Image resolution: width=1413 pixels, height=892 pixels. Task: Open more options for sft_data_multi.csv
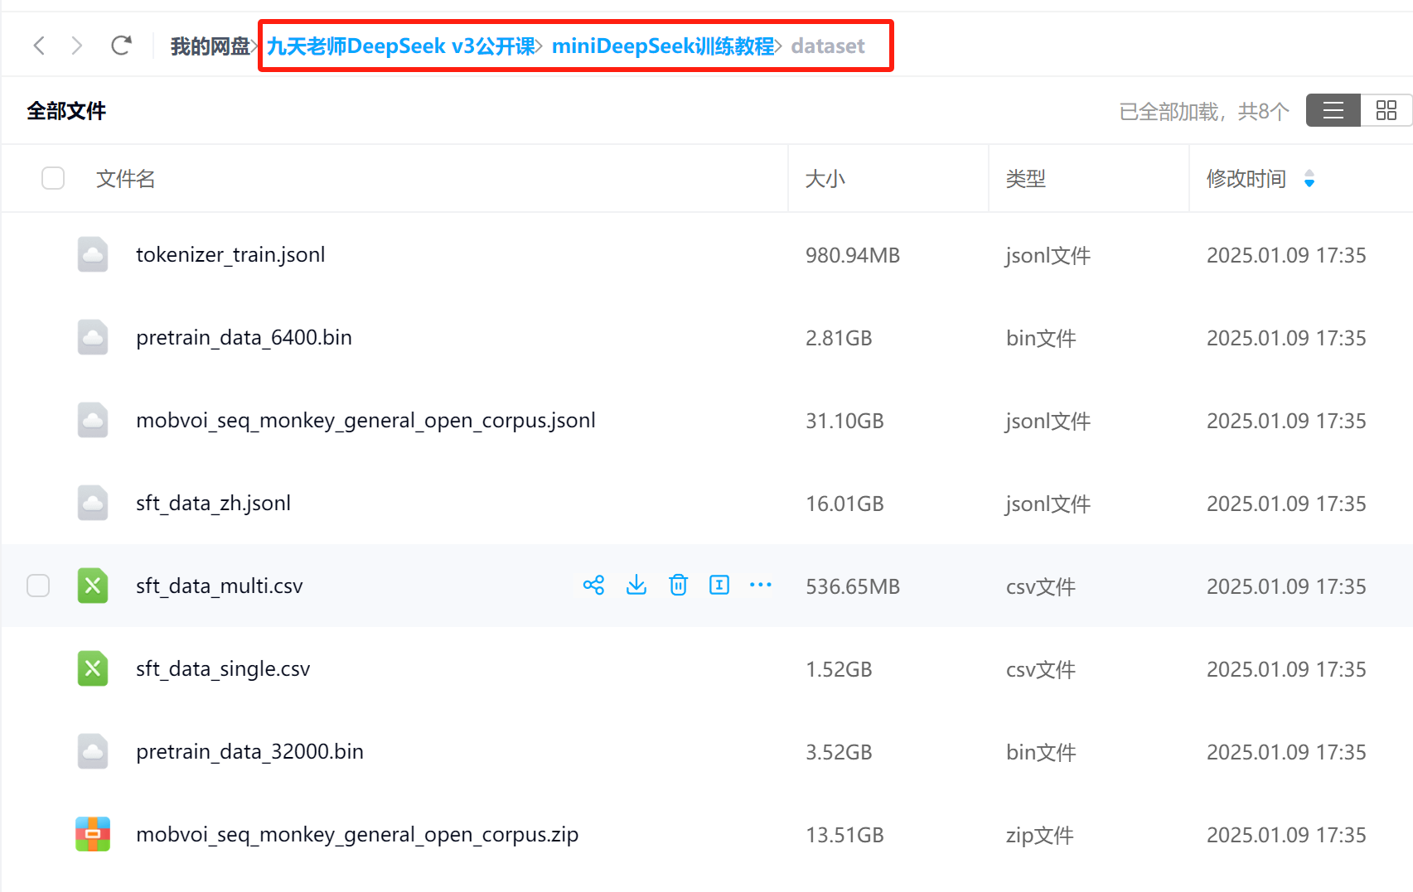tap(761, 586)
